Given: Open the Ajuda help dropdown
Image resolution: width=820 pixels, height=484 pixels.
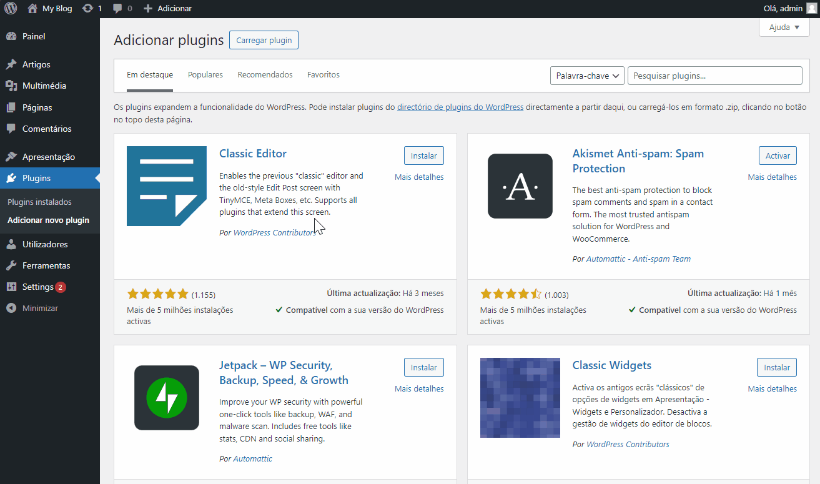Looking at the screenshot, I should click(x=784, y=27).
